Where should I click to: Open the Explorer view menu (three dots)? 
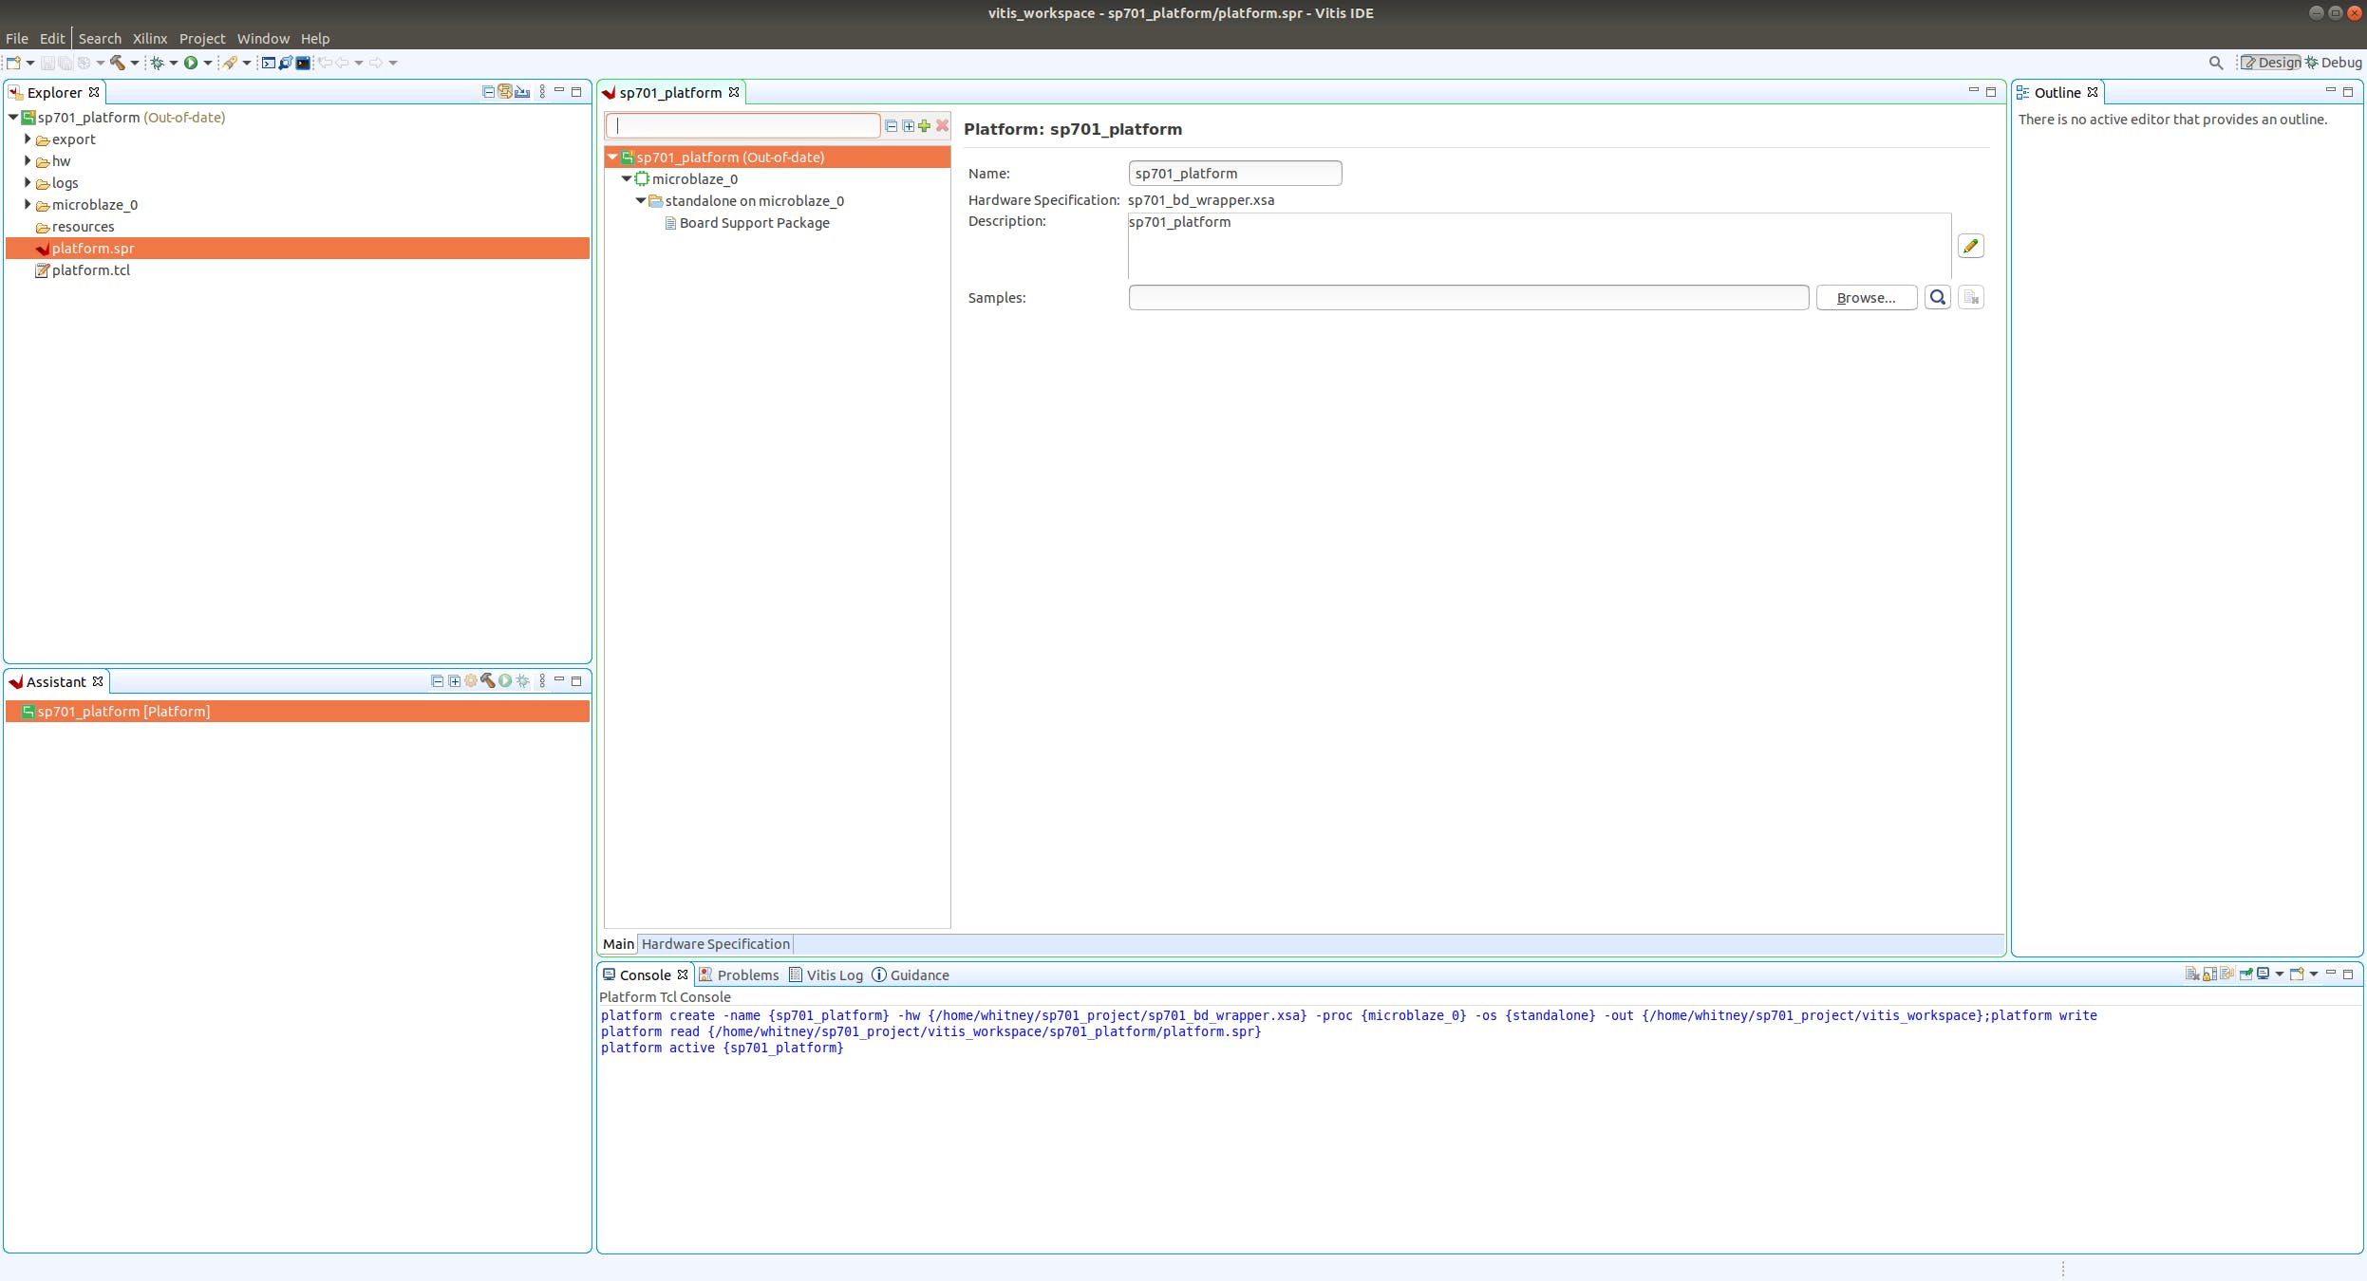click(542, 92)
